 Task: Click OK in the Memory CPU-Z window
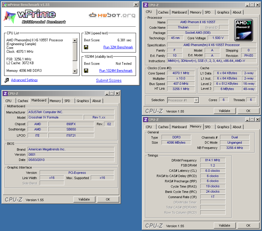click(248, 225)
